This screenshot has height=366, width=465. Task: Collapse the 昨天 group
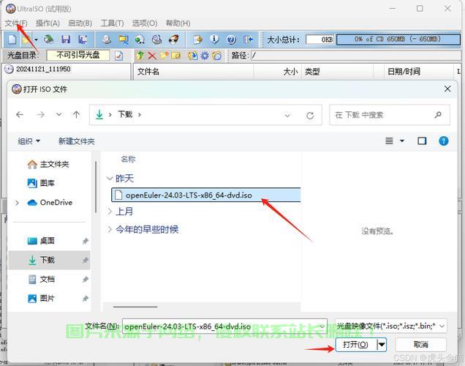click(x=110, y=179)
